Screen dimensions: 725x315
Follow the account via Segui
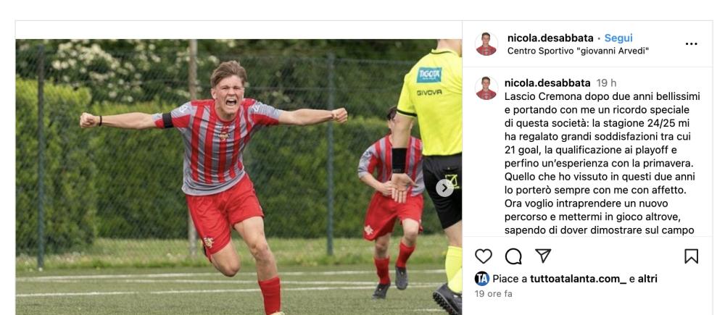click(x=618, y=38)
